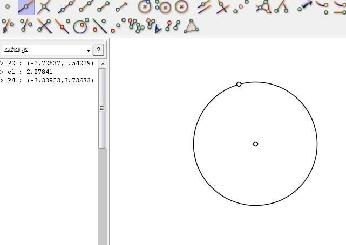Screen dimensions: 346x245
Task: Click the triangle polygon tool
Action: pyautogui.click(x=191, y=26)
